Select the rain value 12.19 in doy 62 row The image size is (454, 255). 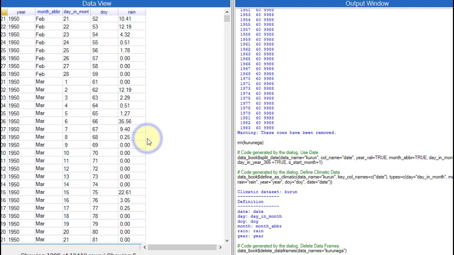(x=125, y=90)
